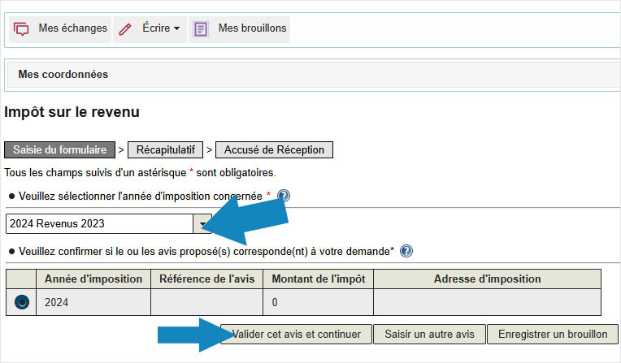Select the 2024 avis radio button
Image resolution: width=621 pixels, height=363 pixels.
(22, 302)
